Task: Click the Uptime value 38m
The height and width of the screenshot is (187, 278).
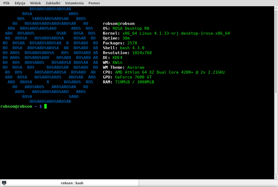Action: pyautogui.click(x=126, y=38)
